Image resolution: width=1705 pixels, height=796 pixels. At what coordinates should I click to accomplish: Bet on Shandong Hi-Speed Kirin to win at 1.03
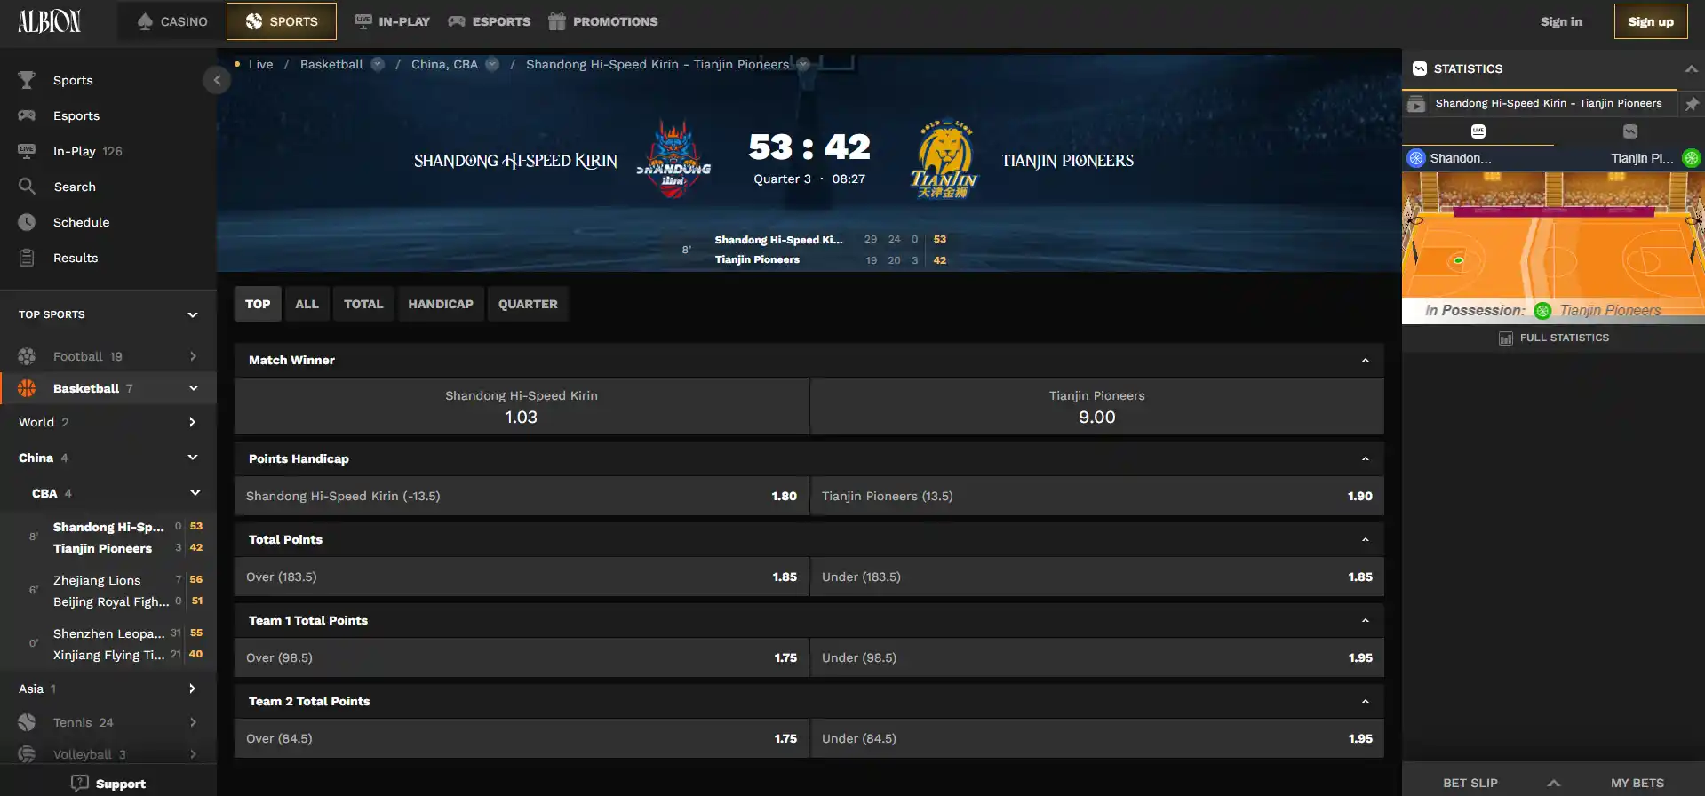coord(522,406)
